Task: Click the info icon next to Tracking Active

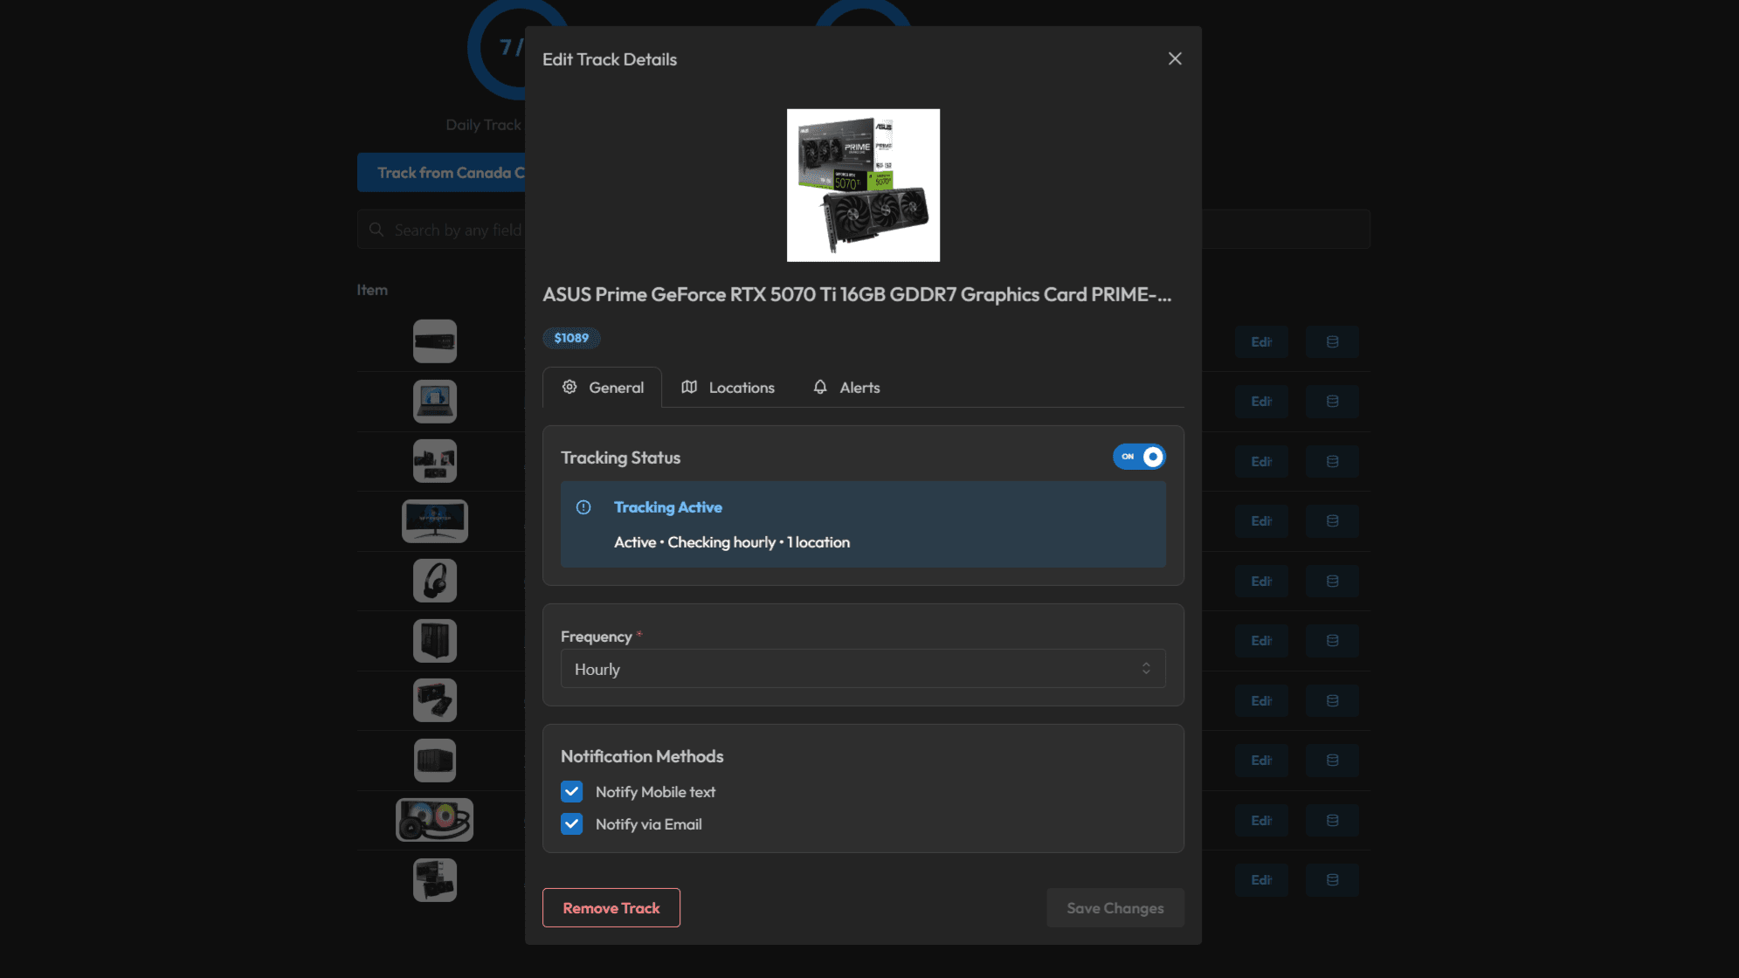Action: pyautogui.click(x=583, y=507)
